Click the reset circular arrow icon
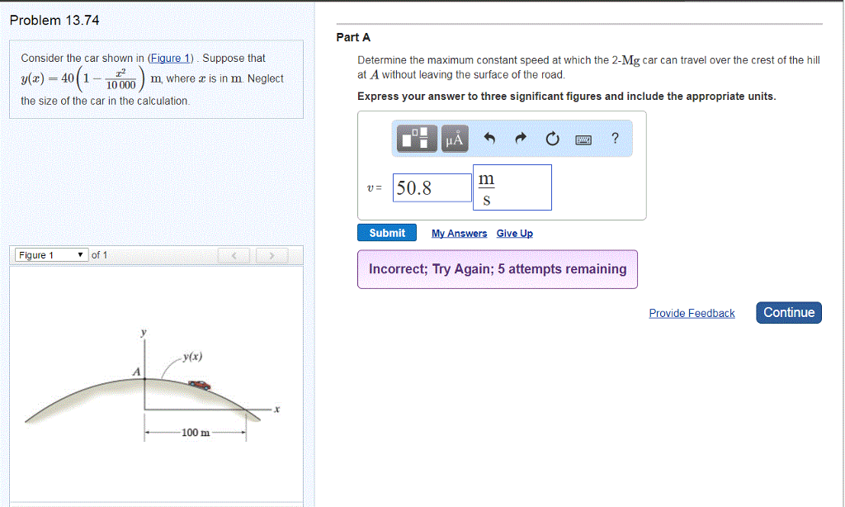This screenshot has height=507, width=845. 552,140
